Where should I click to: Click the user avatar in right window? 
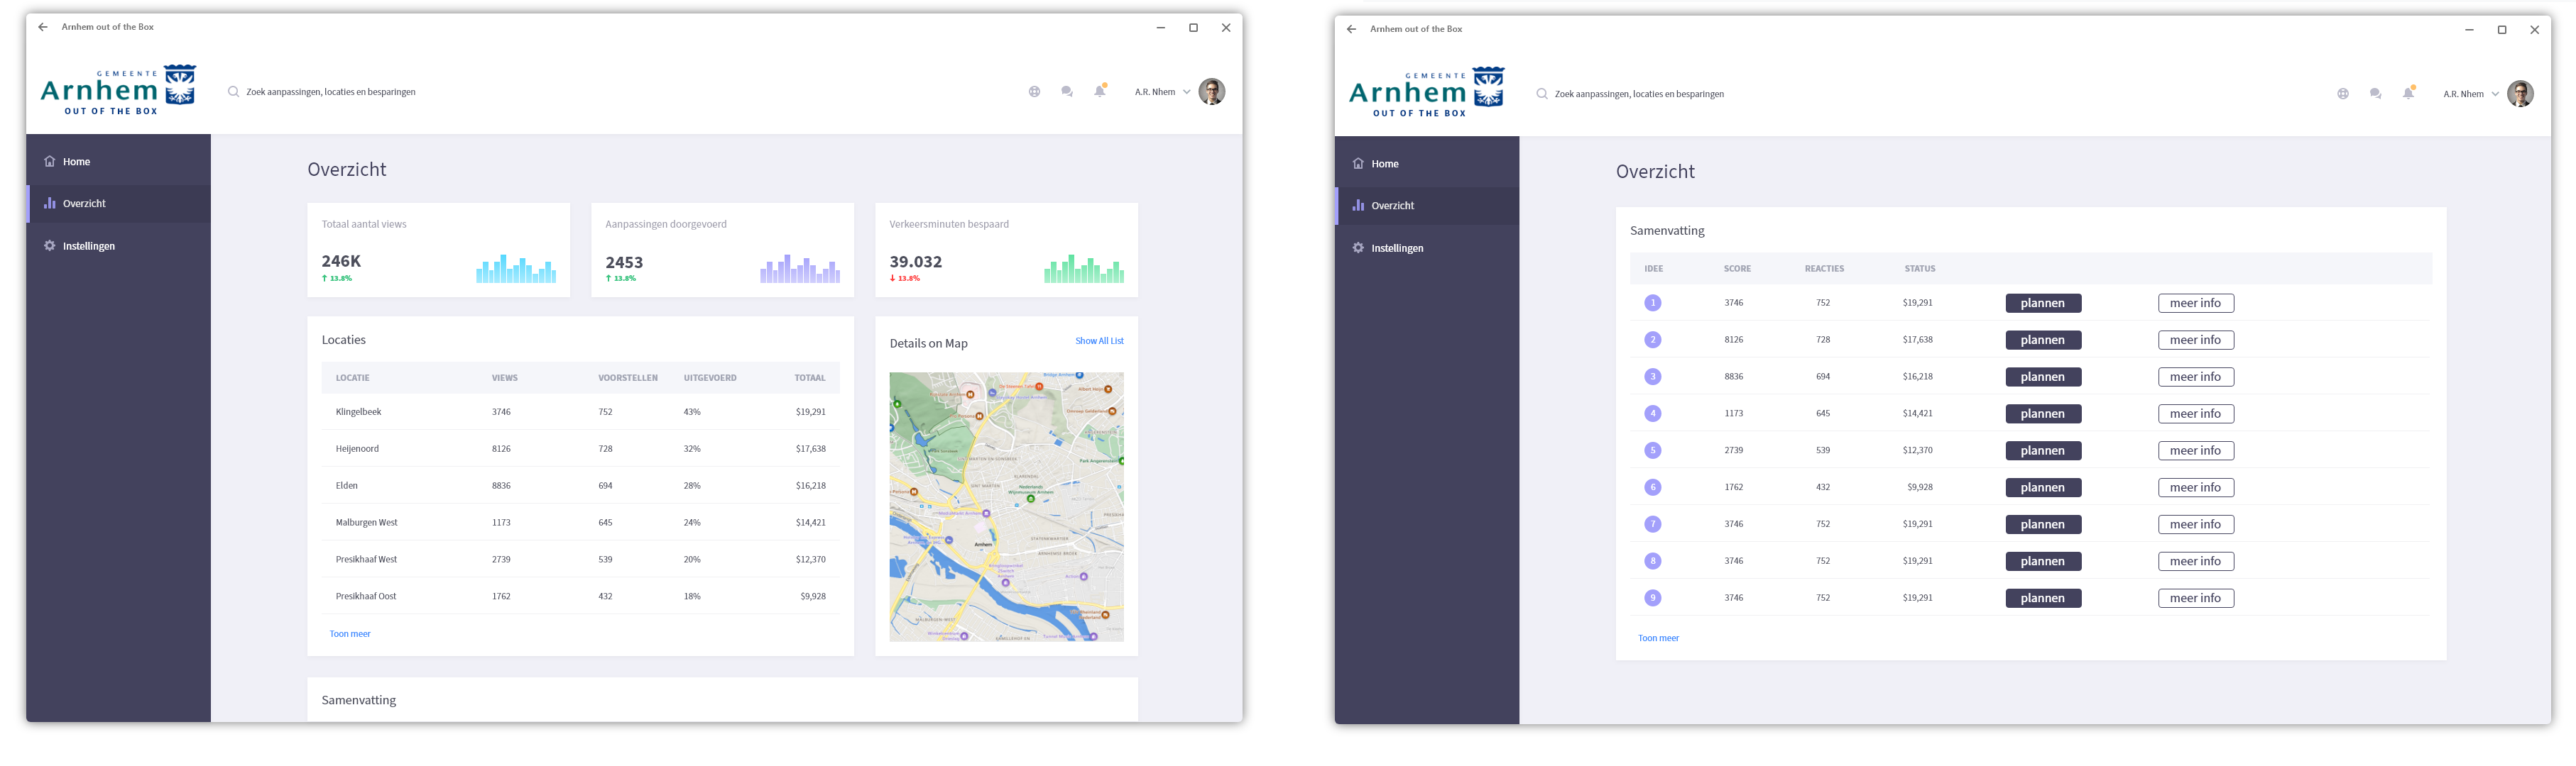(x=2520, y=94)
